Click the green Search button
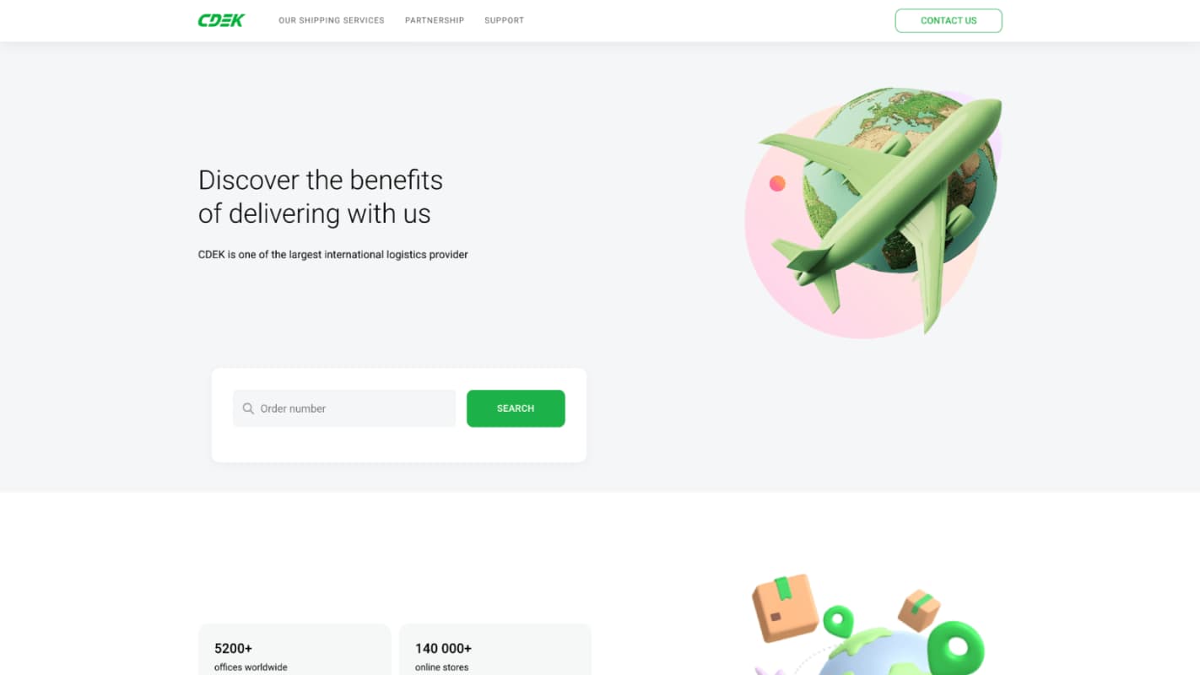The width and height of the screenshot is (1200, 675). click(x=516, y=408)
